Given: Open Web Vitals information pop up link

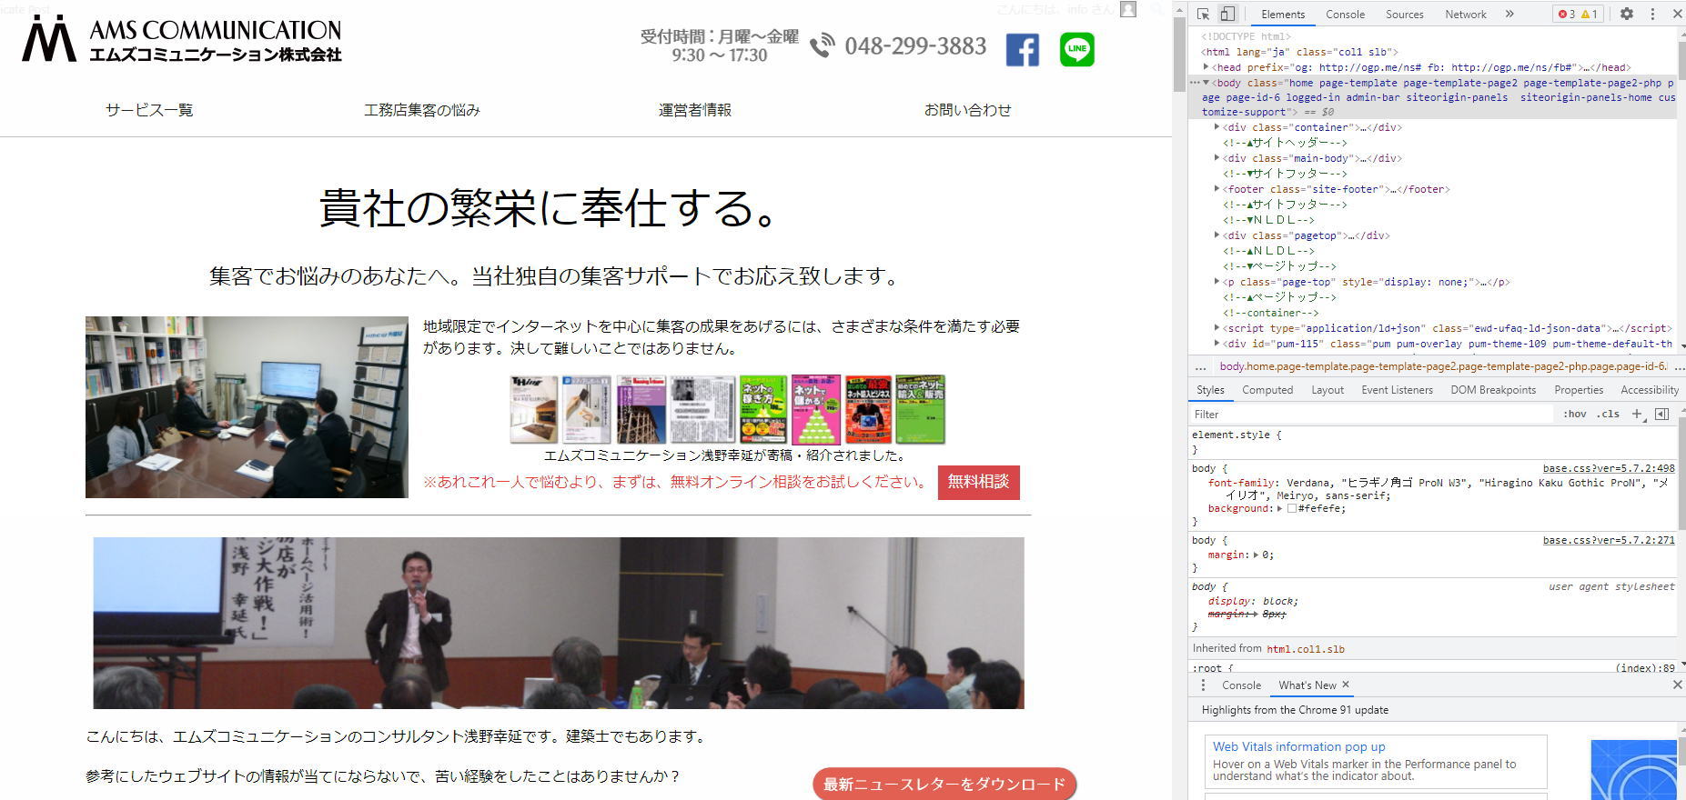Looking at the screenshot, I should point(1298,747).
